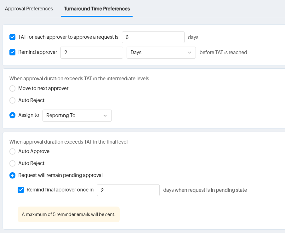Switch to Approval Preferences tab
285x233 pixels.
(29, 9)
